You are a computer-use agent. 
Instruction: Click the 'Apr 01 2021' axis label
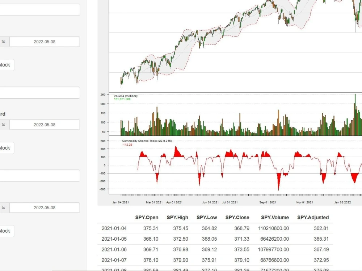click(174, 202)
